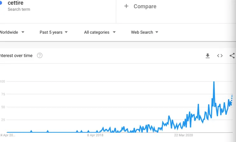The image size is (236, 142).
Task: Download the interest over time data
Action: tap(208, 56)
